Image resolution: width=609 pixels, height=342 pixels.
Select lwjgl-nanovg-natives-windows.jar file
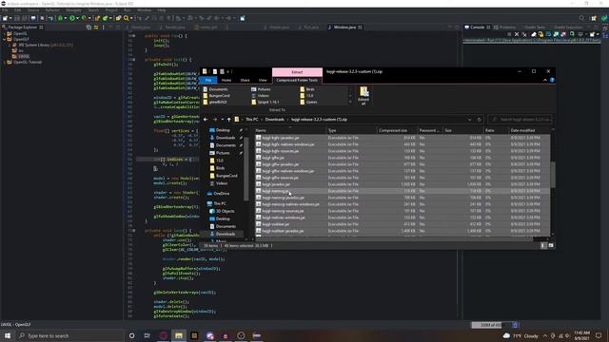point(290,204)
